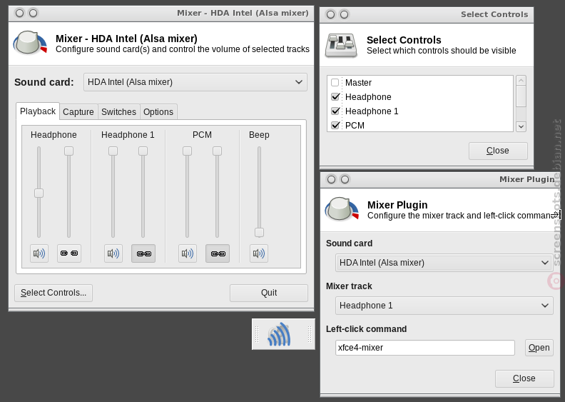This screenshot has width=565, height=402.
Task: Switch to the Capture tab
Action: 78,112
